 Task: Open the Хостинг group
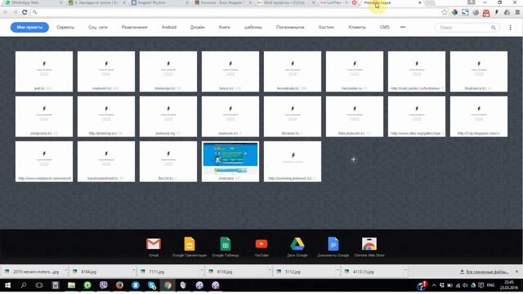coord(326,27)
